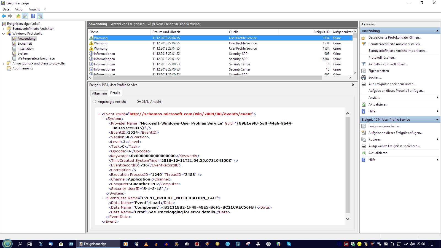Open the Aktion menu
This screenshot has height=248, width=441.
[19, 9]
